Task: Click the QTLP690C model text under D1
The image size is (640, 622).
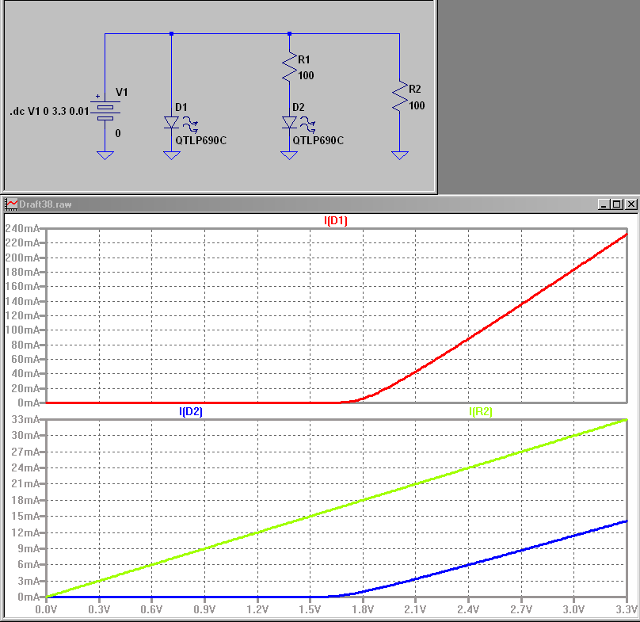Action: 201,140
